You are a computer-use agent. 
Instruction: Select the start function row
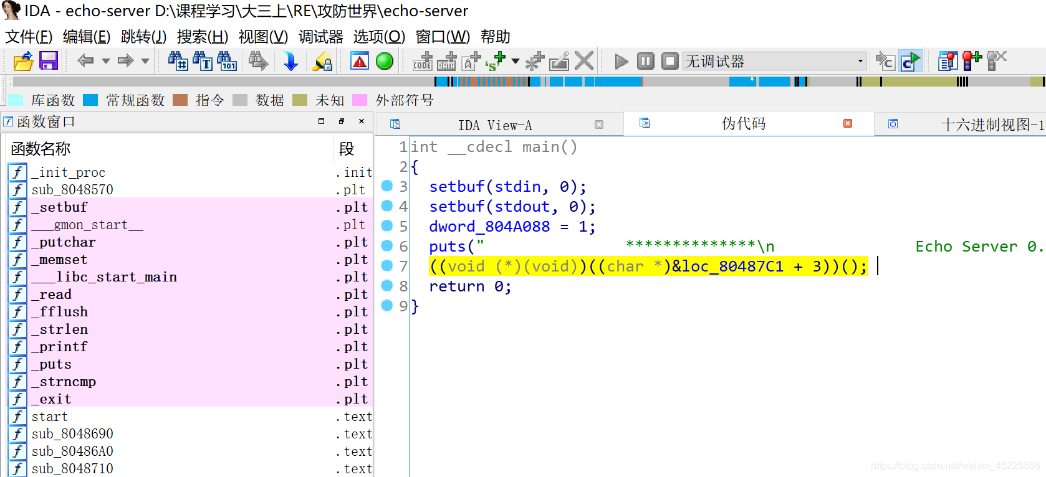click(x=190, y=416)
